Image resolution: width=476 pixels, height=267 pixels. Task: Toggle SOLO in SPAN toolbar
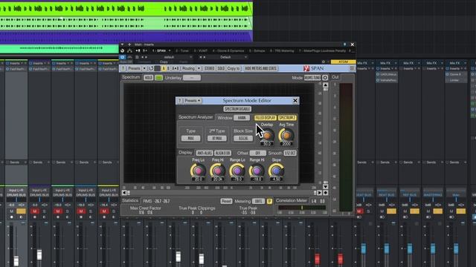point(221,68)
